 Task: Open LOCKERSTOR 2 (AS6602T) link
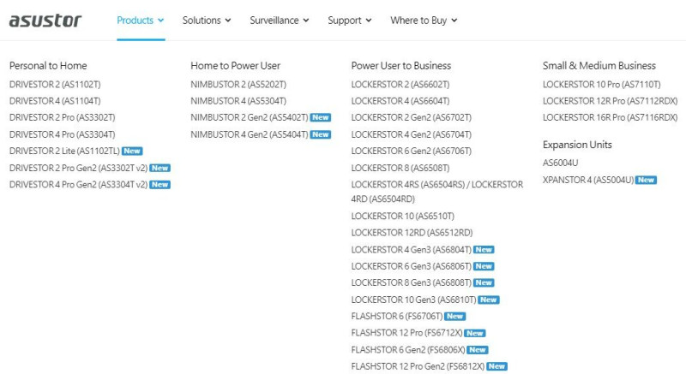click(x=400, y=84)
